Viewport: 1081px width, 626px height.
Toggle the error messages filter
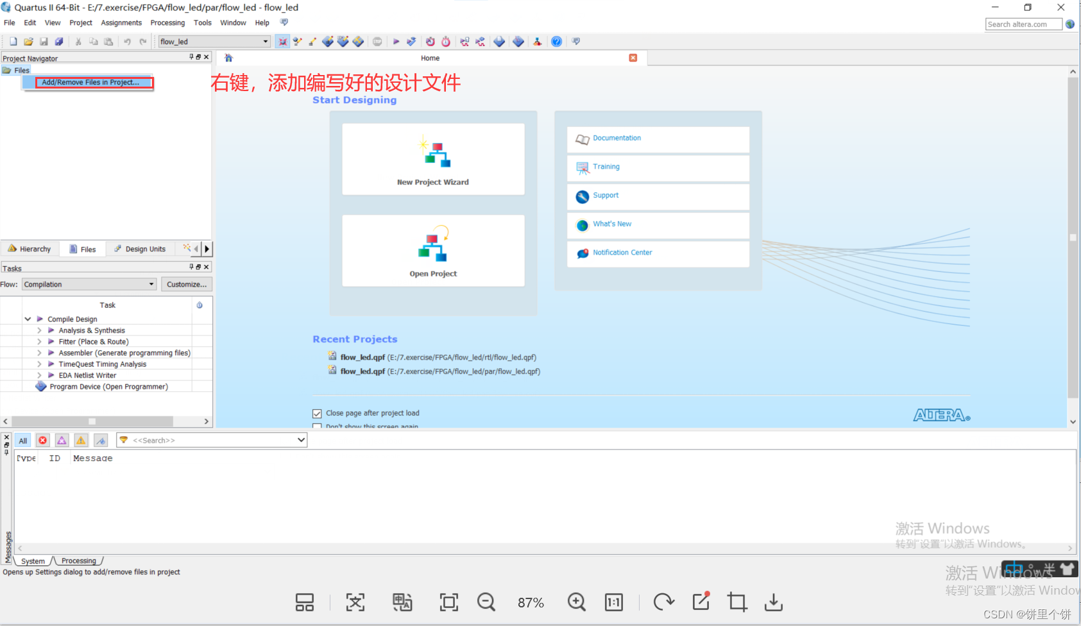(42, 441)
